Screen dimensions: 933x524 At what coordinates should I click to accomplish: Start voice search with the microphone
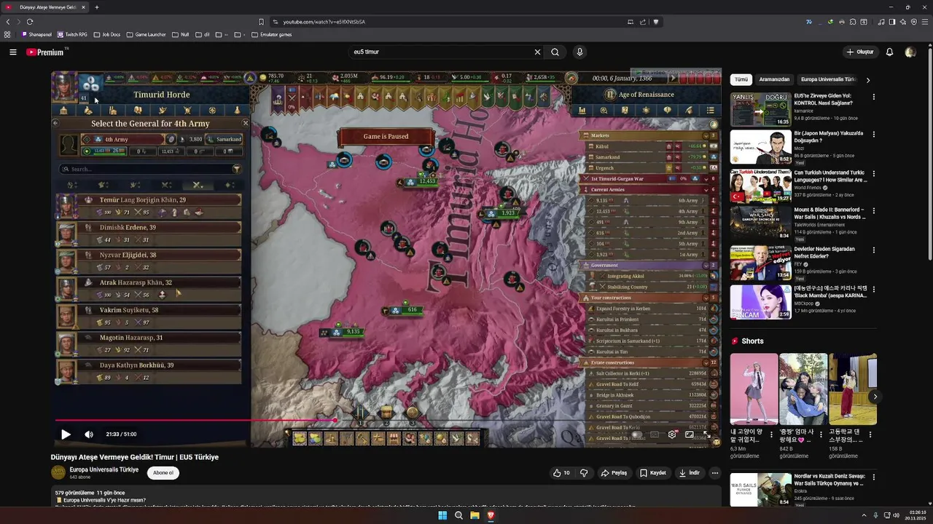[x=579, y=52]
